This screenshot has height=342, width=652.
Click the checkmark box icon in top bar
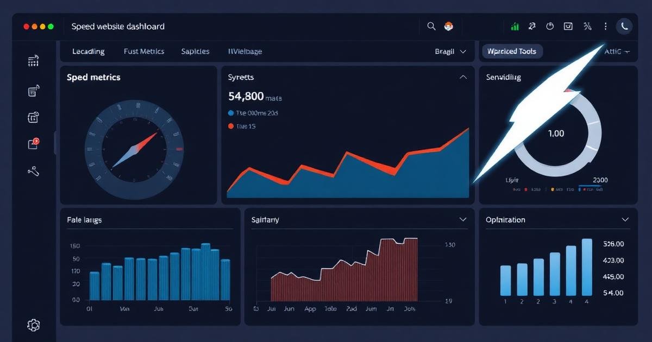tap(568, 26)
